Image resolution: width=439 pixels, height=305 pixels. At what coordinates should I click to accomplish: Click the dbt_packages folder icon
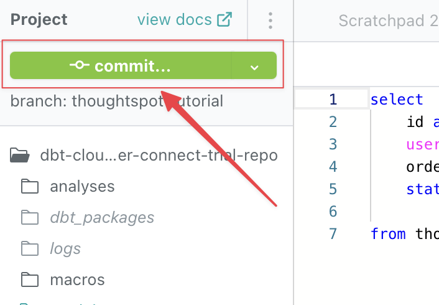29,217
